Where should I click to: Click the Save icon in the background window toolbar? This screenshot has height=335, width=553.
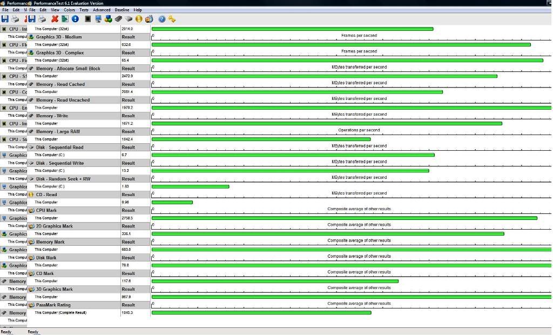[x=5, y=19]
